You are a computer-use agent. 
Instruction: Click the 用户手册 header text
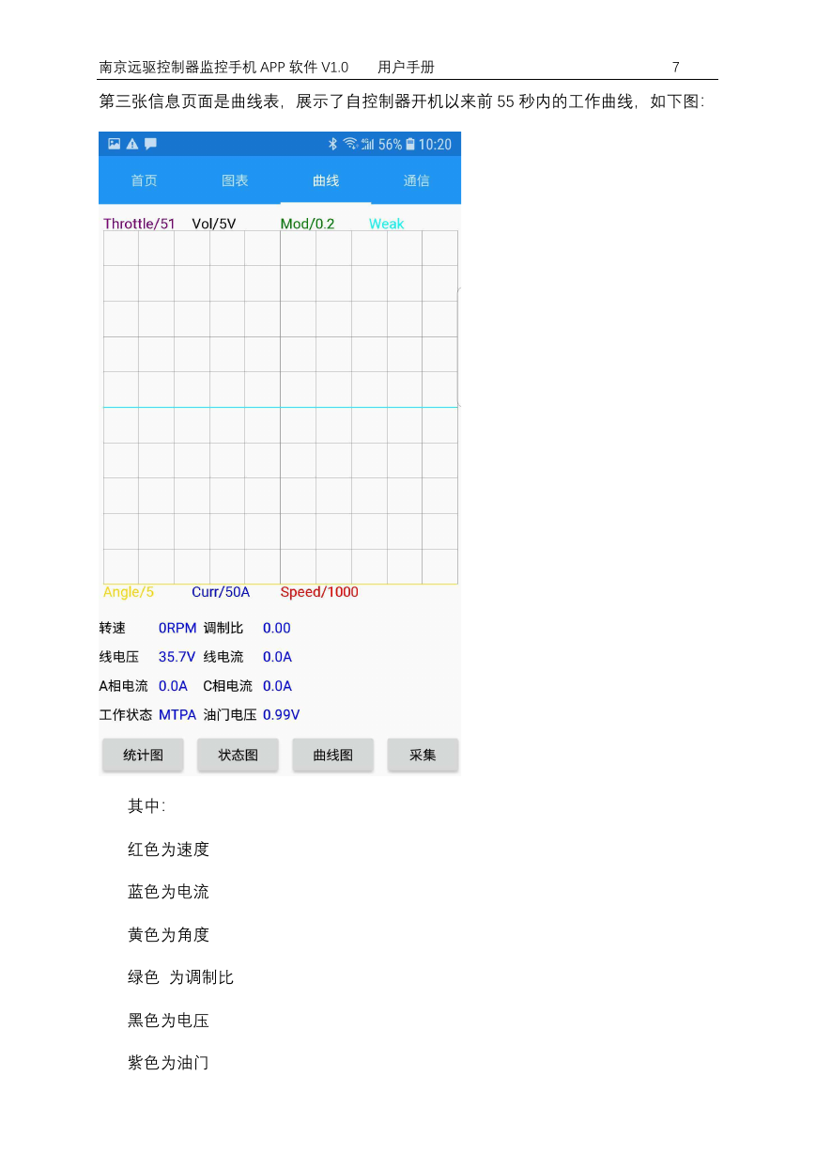point(406,68)
